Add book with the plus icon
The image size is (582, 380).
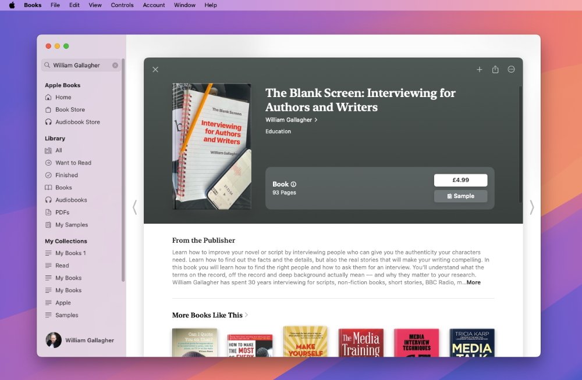[x=480, y=69]
